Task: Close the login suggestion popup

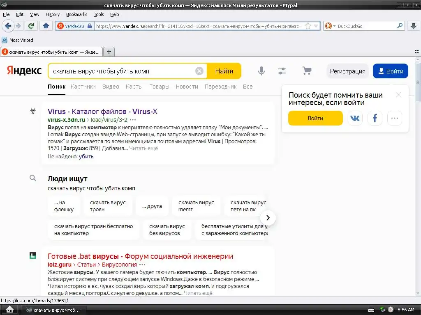Action: pyautogui.click(x=398, y=95)
